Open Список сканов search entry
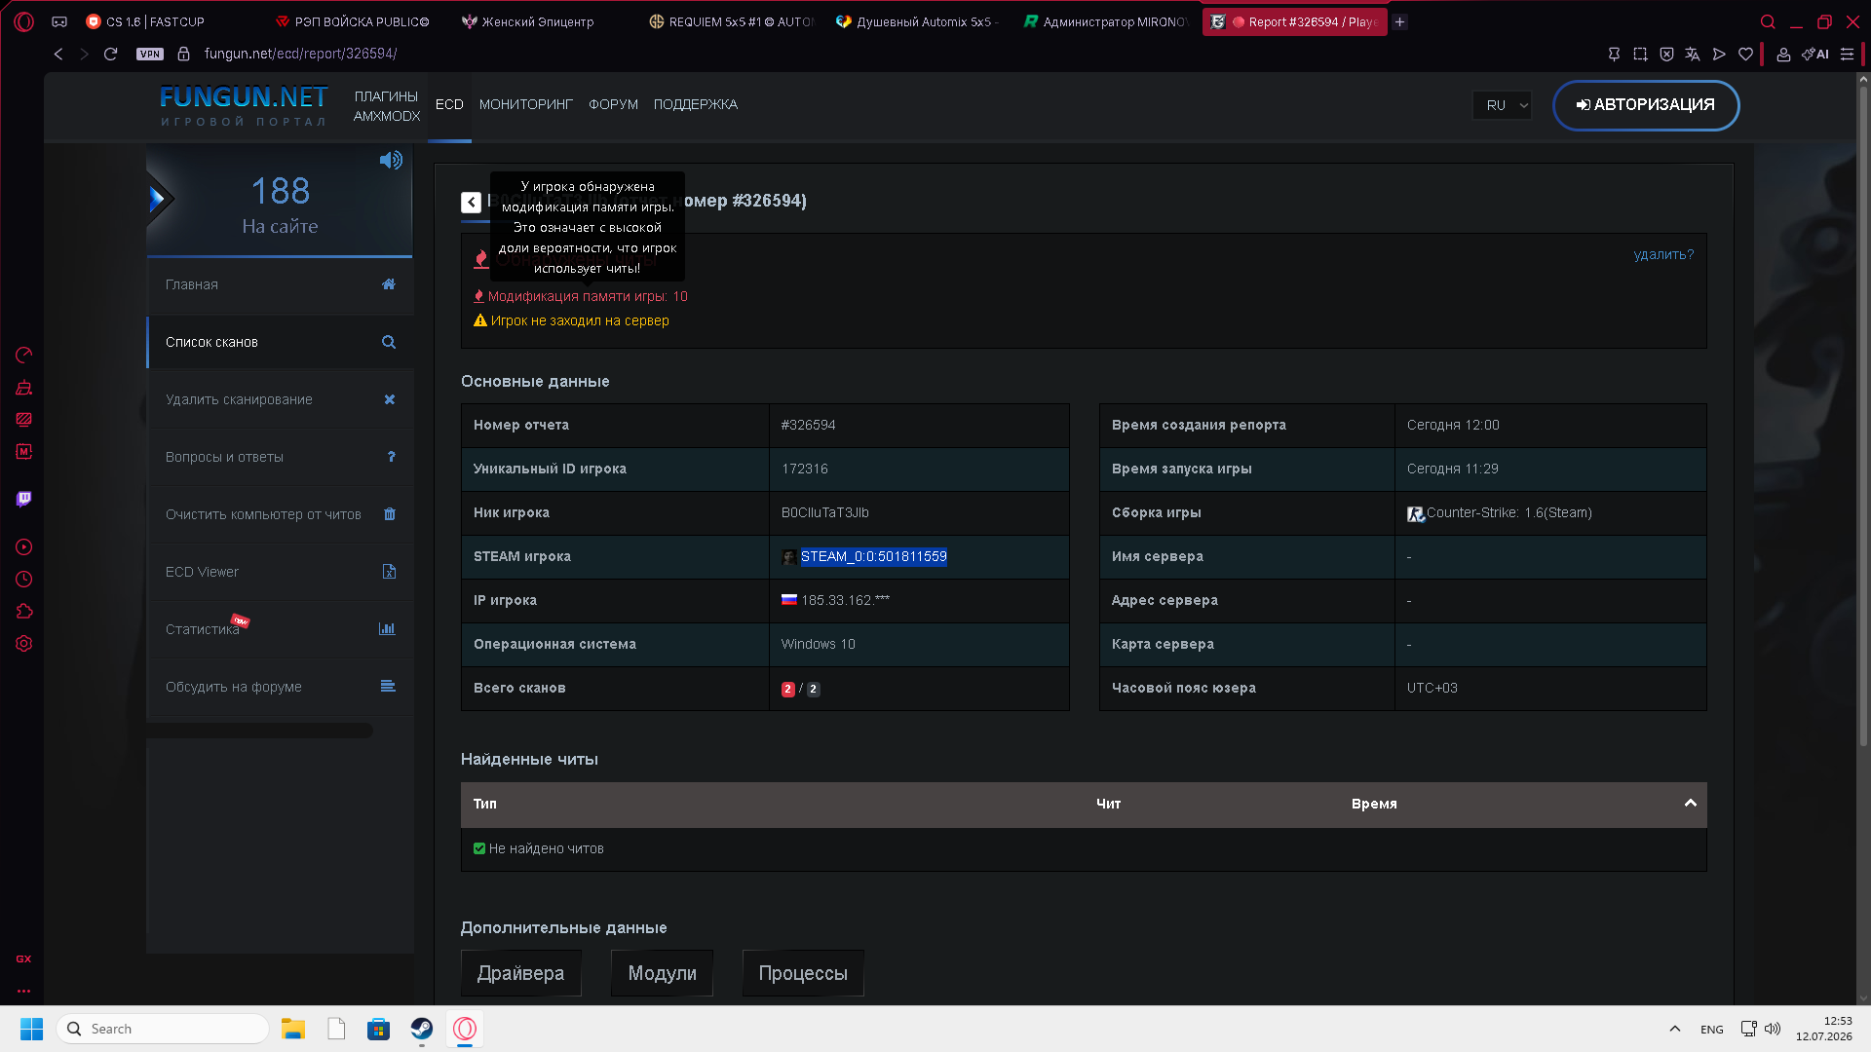This screenshot has width=1871, height=1052. point(281,342)
